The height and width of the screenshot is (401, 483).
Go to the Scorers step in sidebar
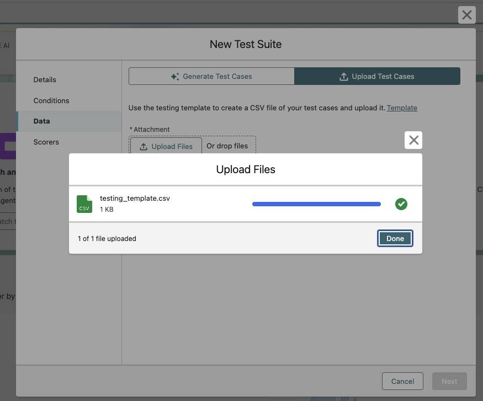pos(46,142)
